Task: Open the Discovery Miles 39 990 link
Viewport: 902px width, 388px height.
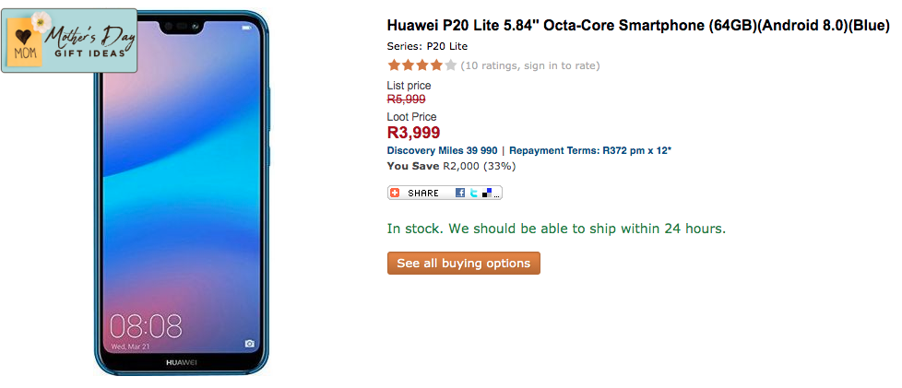Action: [x=443, y=150]
